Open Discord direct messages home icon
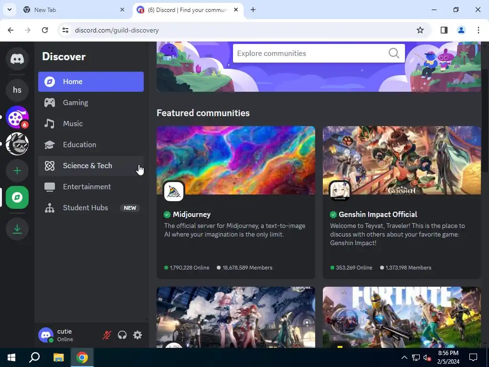 (x=17, y=59)
